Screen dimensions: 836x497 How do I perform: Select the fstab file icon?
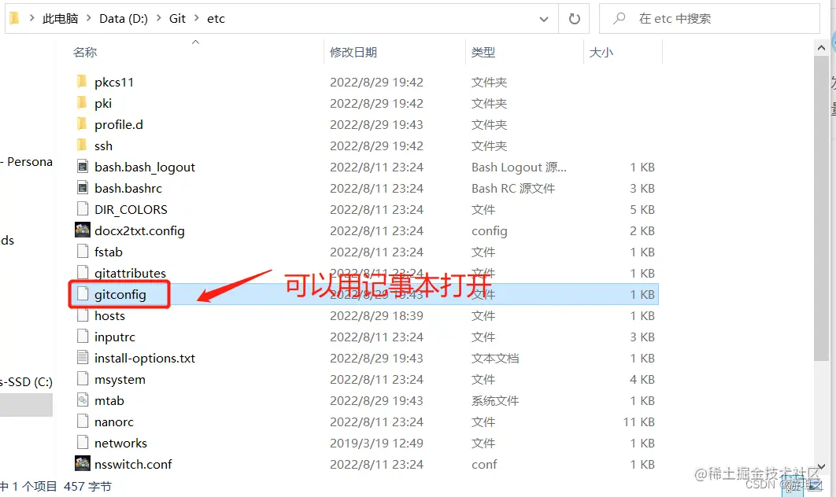(x=82, y=252)
